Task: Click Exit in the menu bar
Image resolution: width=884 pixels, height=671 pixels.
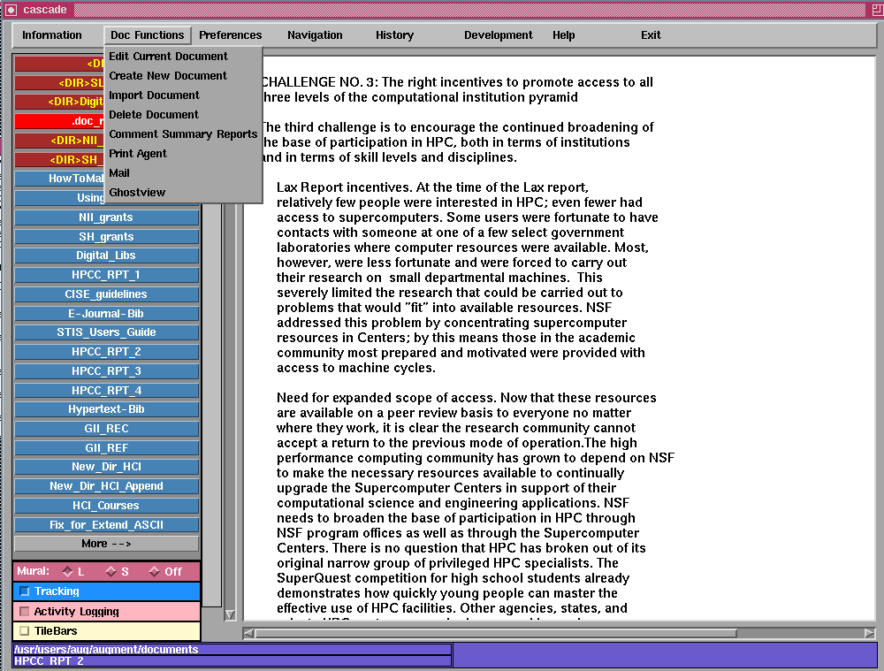Action: (x=651, y=35)
